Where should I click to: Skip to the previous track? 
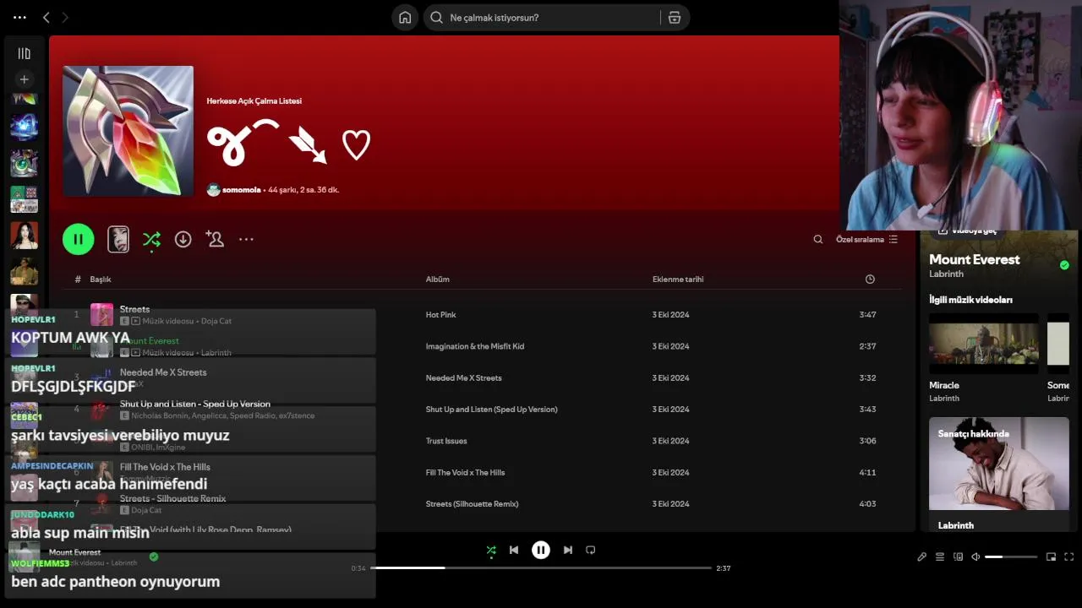pyautogui.click(x=514, y=550)
